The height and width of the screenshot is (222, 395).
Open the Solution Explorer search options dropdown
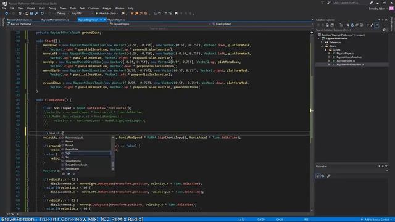[x=386, y=30]
